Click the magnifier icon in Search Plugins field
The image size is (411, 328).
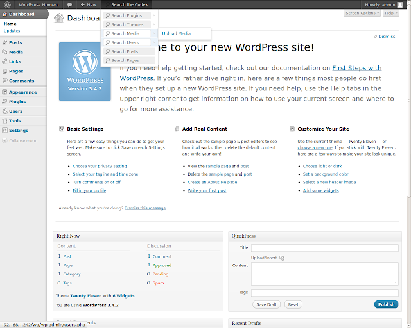pyautogui.click(x=107, y=15)
